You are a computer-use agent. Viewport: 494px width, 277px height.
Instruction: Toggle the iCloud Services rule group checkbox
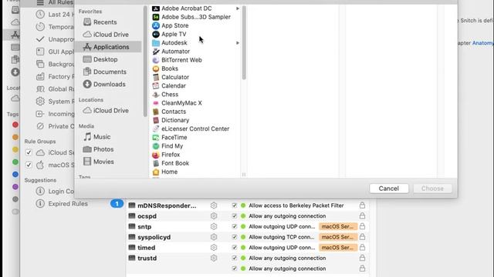(x=29, y=152)
